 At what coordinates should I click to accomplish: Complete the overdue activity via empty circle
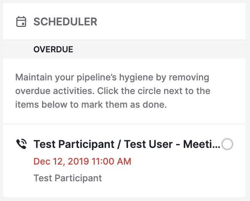pos(227,144)
